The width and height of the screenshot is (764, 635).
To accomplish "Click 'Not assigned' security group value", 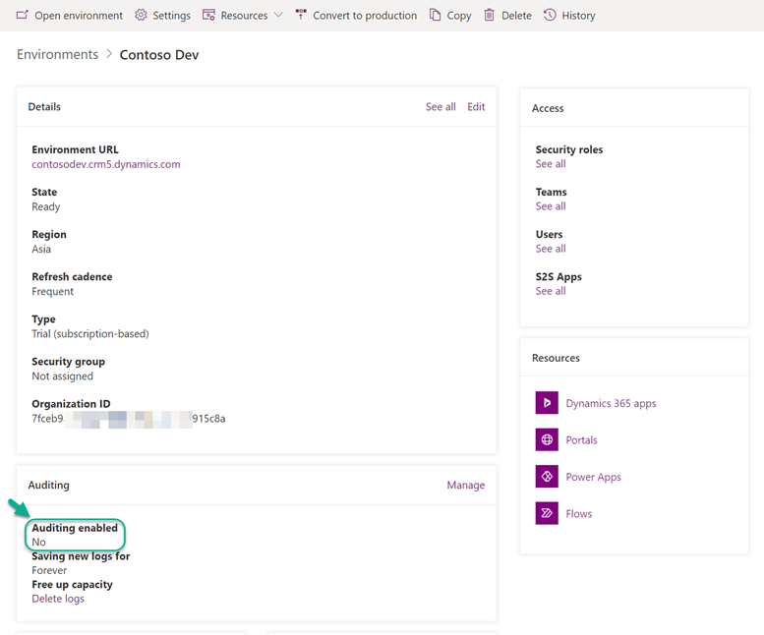I will click(62, 375).
